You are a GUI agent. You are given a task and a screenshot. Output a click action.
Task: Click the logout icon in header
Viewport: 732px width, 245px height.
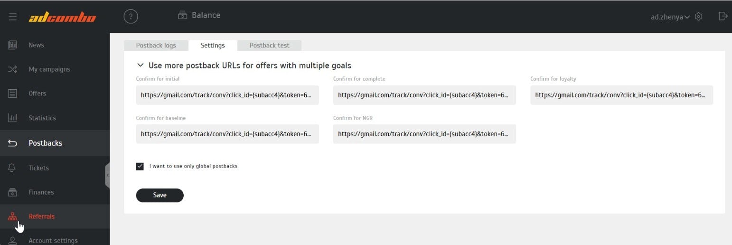(x=723, y=16)
